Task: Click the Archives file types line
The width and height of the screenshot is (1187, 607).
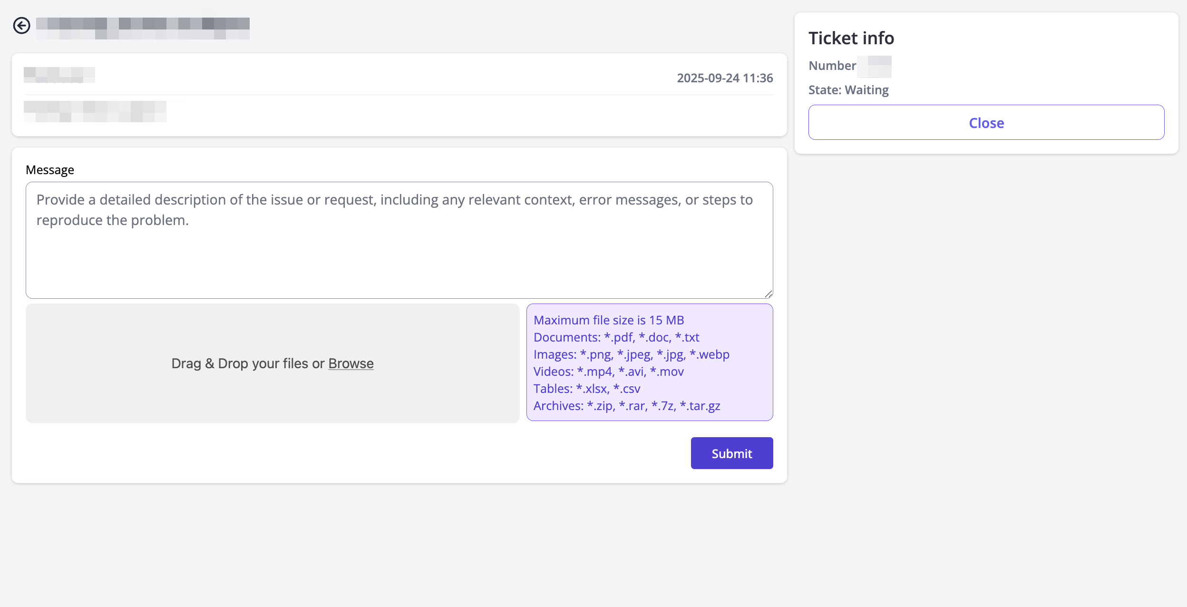Action: (626, 406)
